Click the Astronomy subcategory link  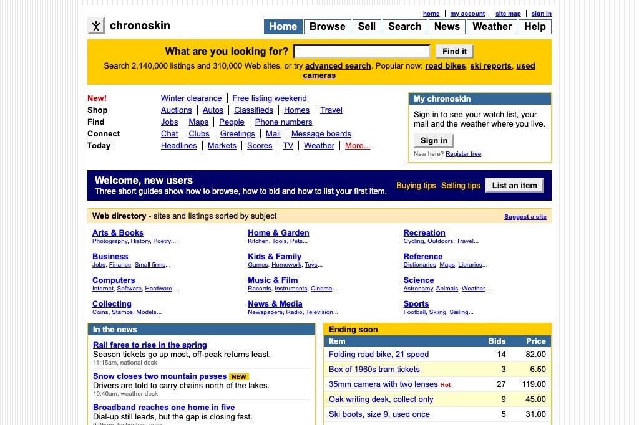418,289
